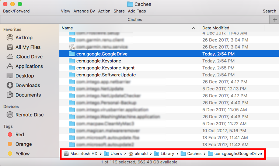Open the Arrange By menu
The image size is (279, 166).
tap(84, 11)
